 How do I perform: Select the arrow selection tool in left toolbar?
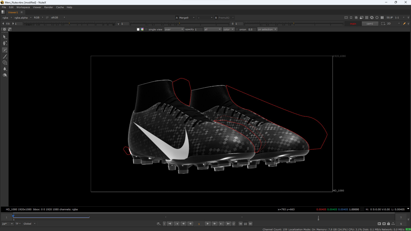(5, 37)
